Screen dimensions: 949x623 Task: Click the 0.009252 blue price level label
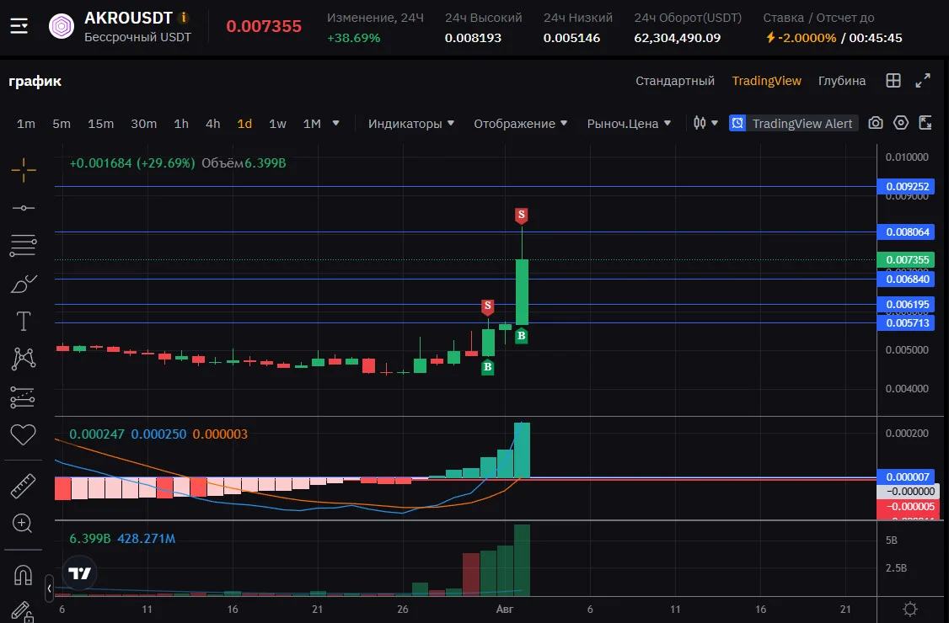tap(906, 186)
